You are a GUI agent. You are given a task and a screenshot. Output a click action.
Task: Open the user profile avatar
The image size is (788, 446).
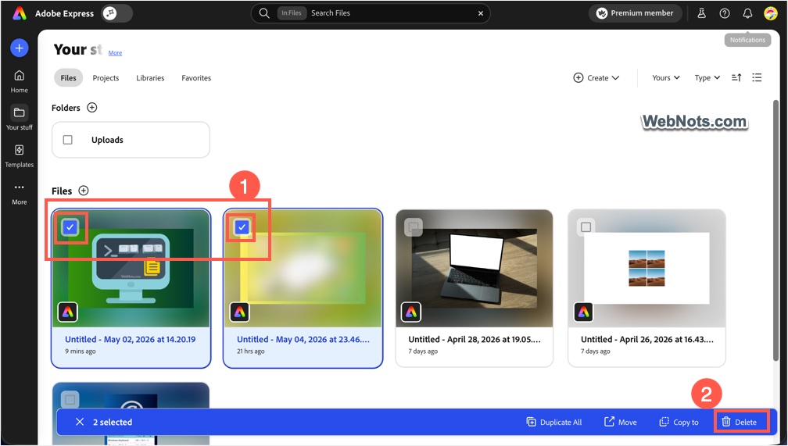(771, 13)
